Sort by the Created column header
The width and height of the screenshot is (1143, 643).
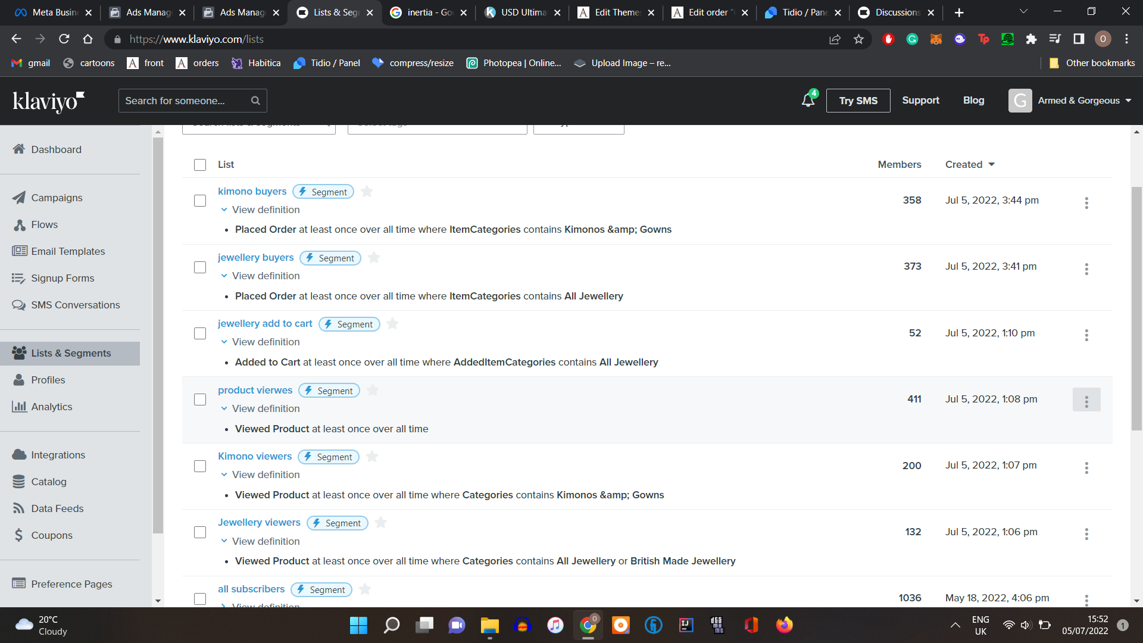[970, 164]
